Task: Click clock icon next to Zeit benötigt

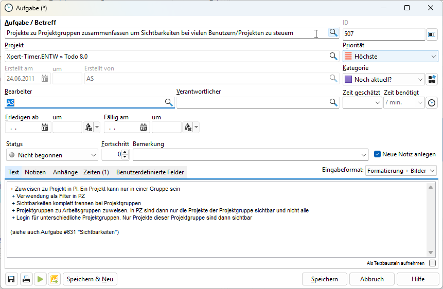Action: click(x=432, y=103)
